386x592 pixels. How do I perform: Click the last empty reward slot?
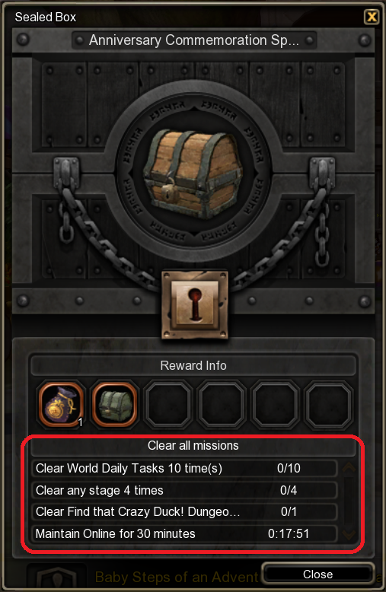click(329, 404)
